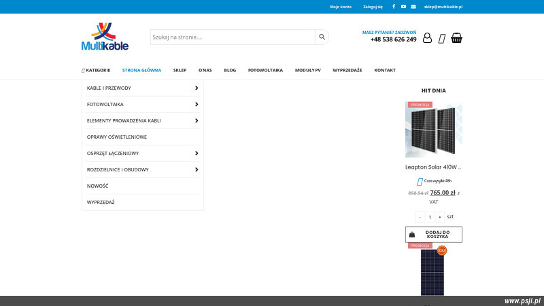
Task: Open the compare icon next to basket
Action: (441, 39)
